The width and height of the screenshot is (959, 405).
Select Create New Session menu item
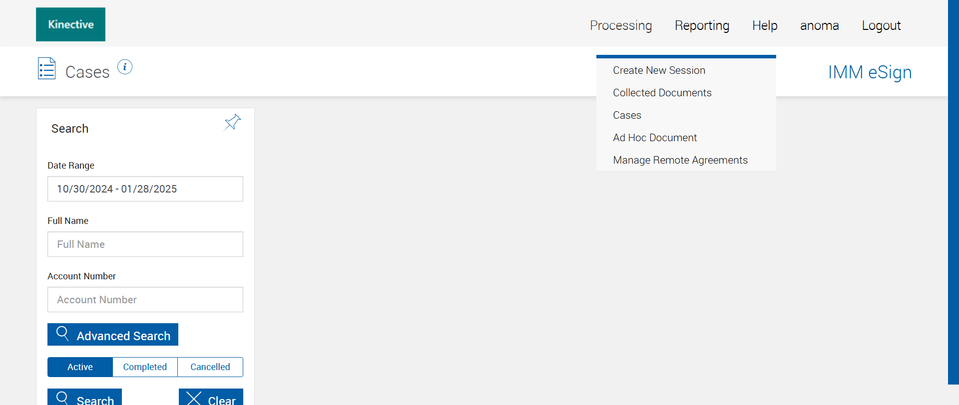click(659, 70)
